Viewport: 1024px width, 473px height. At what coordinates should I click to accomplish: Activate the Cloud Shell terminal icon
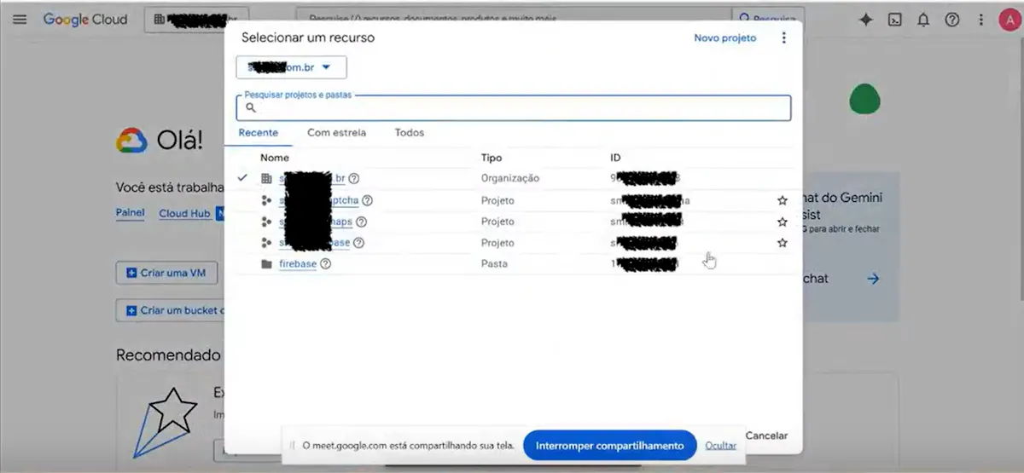(895, 20)
